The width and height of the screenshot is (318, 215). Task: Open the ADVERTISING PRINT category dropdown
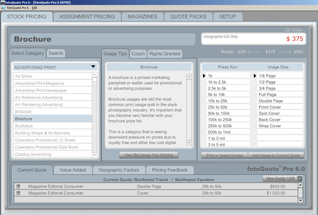(x=93, y=67)
